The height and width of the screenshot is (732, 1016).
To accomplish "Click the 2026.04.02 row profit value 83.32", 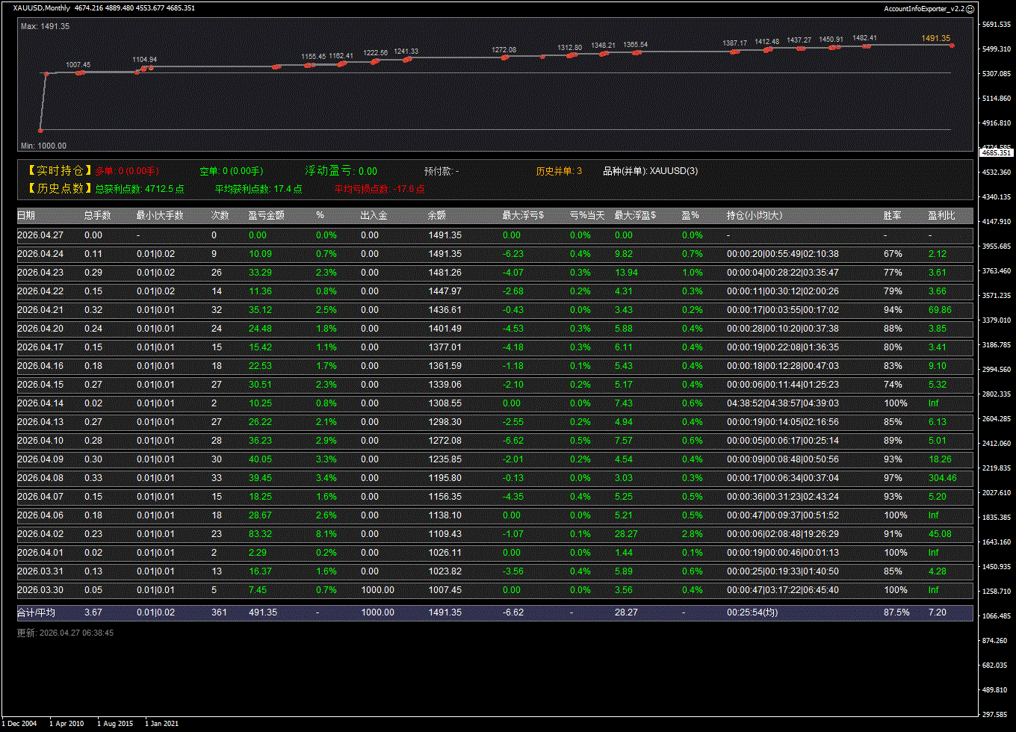I will [260, 534].
